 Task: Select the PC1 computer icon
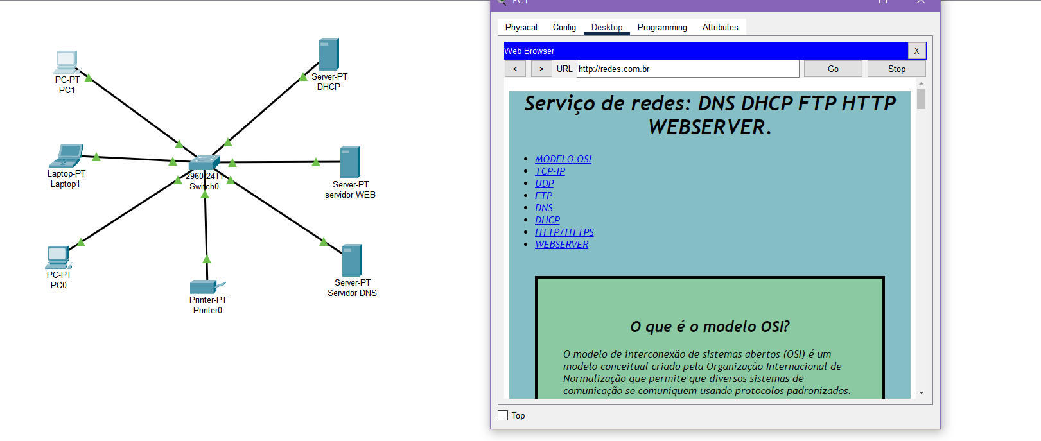(x=66, y=62)
